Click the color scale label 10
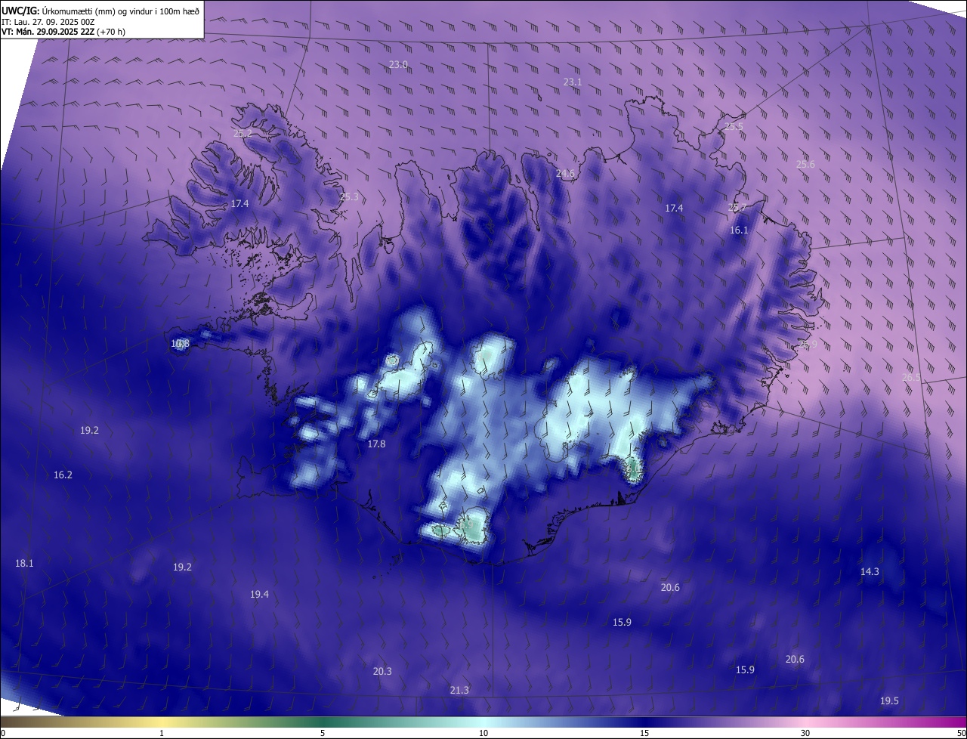 tap(483, 734)
